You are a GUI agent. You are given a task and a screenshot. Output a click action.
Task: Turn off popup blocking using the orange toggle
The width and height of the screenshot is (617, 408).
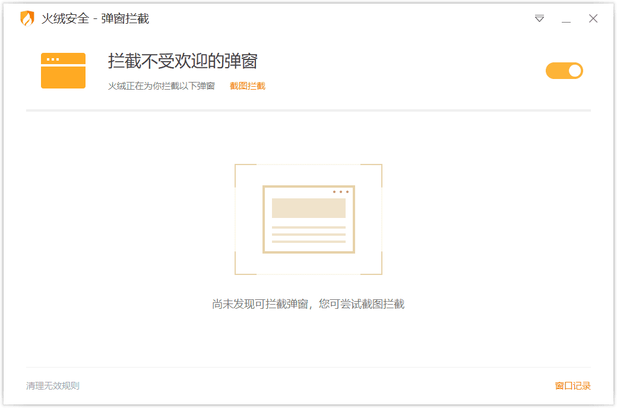pyautogui.click(x=564, y=70)
